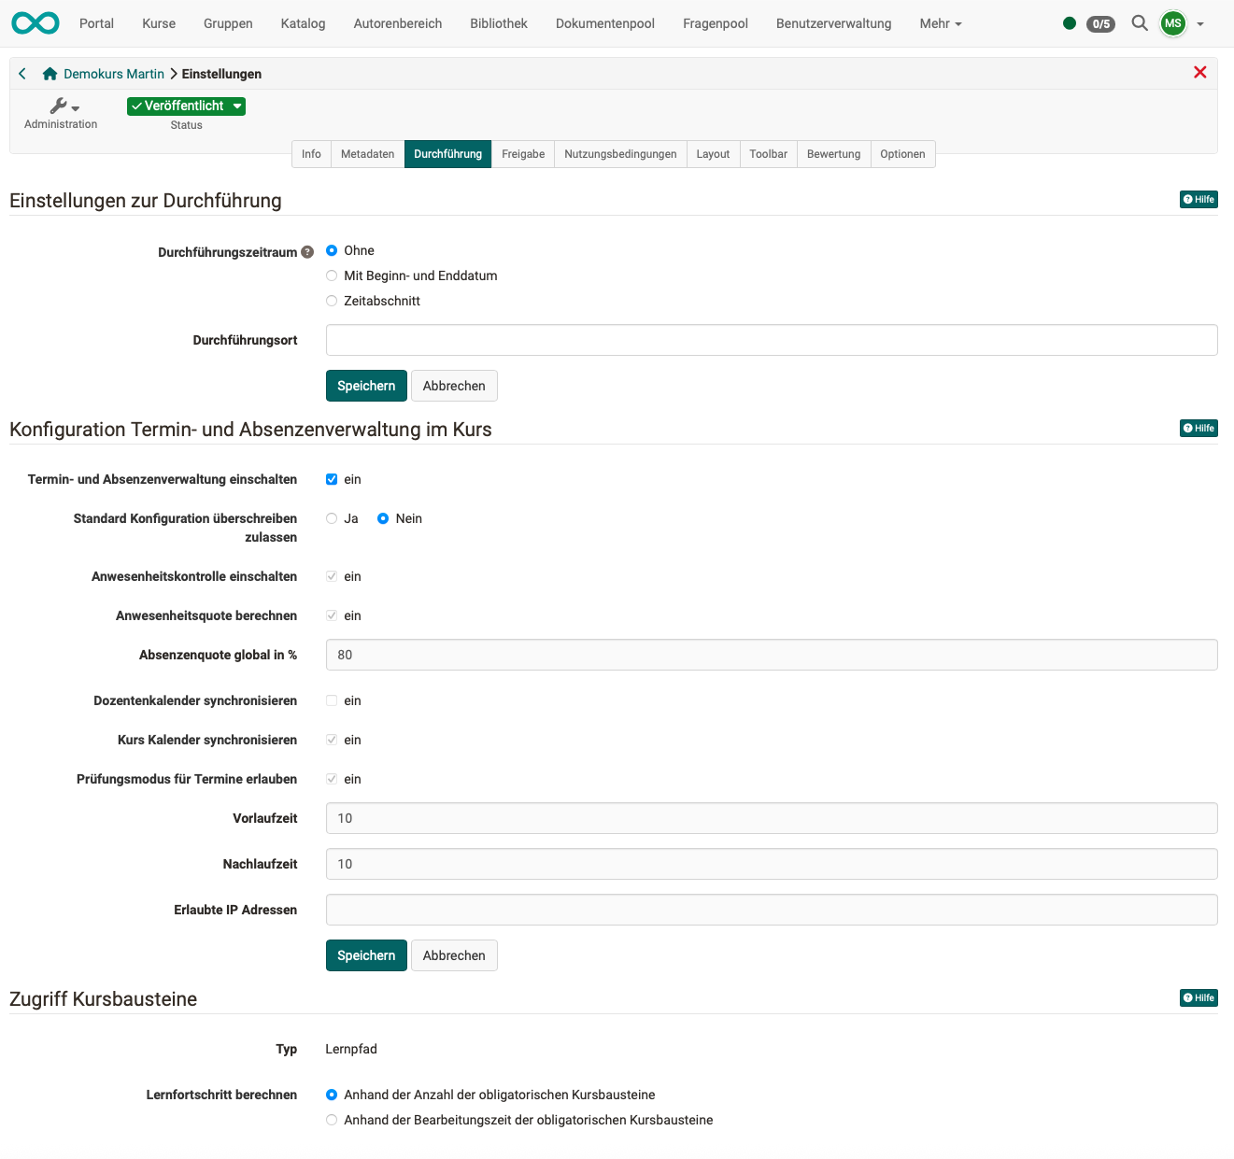Viewport: 1234px width, 1159px height.
Task: Click the back arrow in breadcrumb
Action: click(22, 74)
